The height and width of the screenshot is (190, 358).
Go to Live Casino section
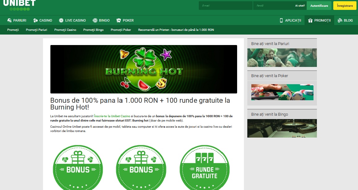click(72, 20)
